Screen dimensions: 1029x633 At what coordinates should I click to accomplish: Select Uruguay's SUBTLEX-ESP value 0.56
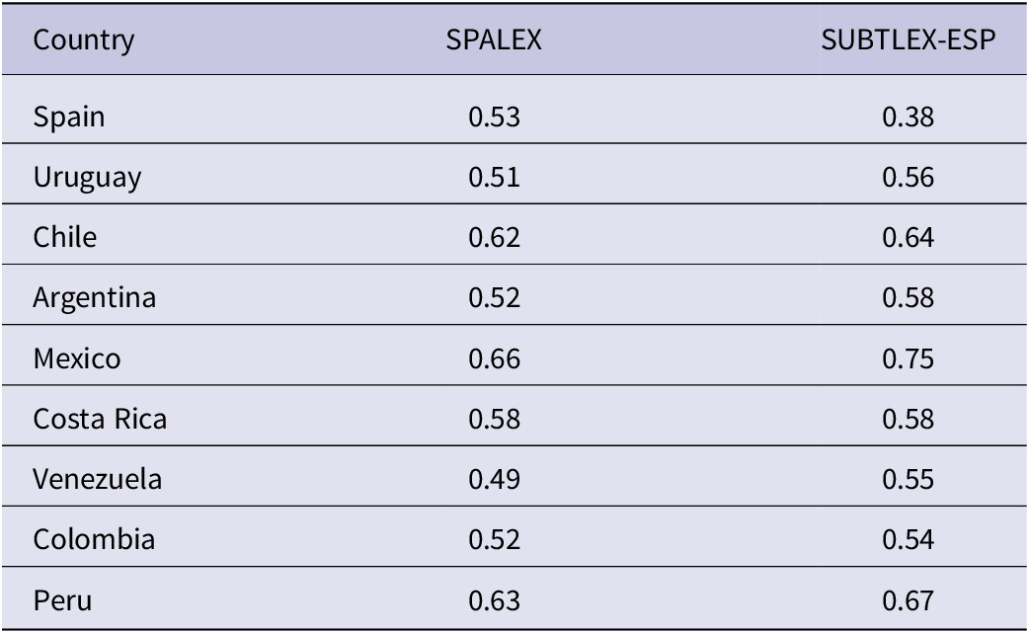pos(908,178)
